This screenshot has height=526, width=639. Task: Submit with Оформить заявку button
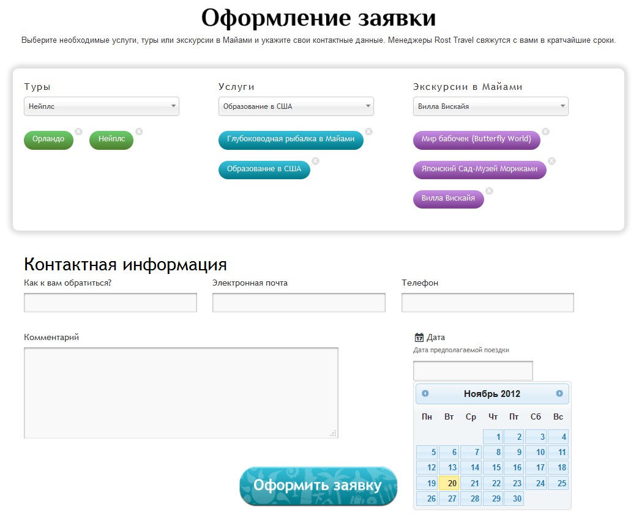318,486
